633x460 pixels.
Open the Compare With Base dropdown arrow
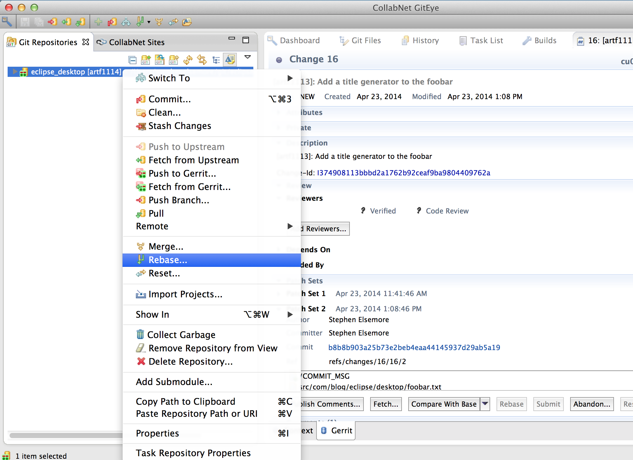point(485,404)
